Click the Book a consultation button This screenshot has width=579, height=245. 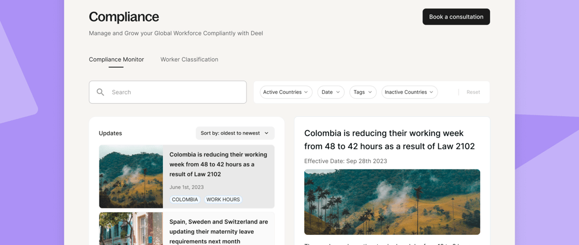coord(456,17)
